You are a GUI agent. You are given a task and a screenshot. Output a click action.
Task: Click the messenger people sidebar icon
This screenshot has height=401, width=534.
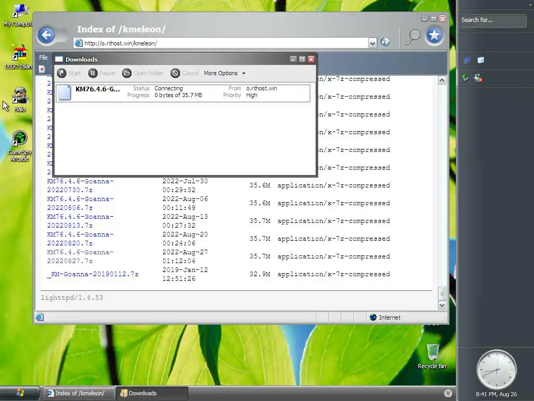click(478, 78)
